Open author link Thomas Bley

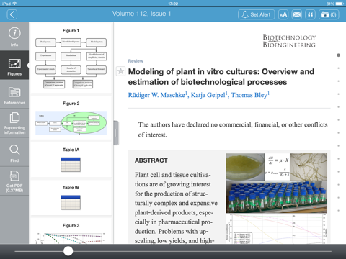[x=250, y=95]
